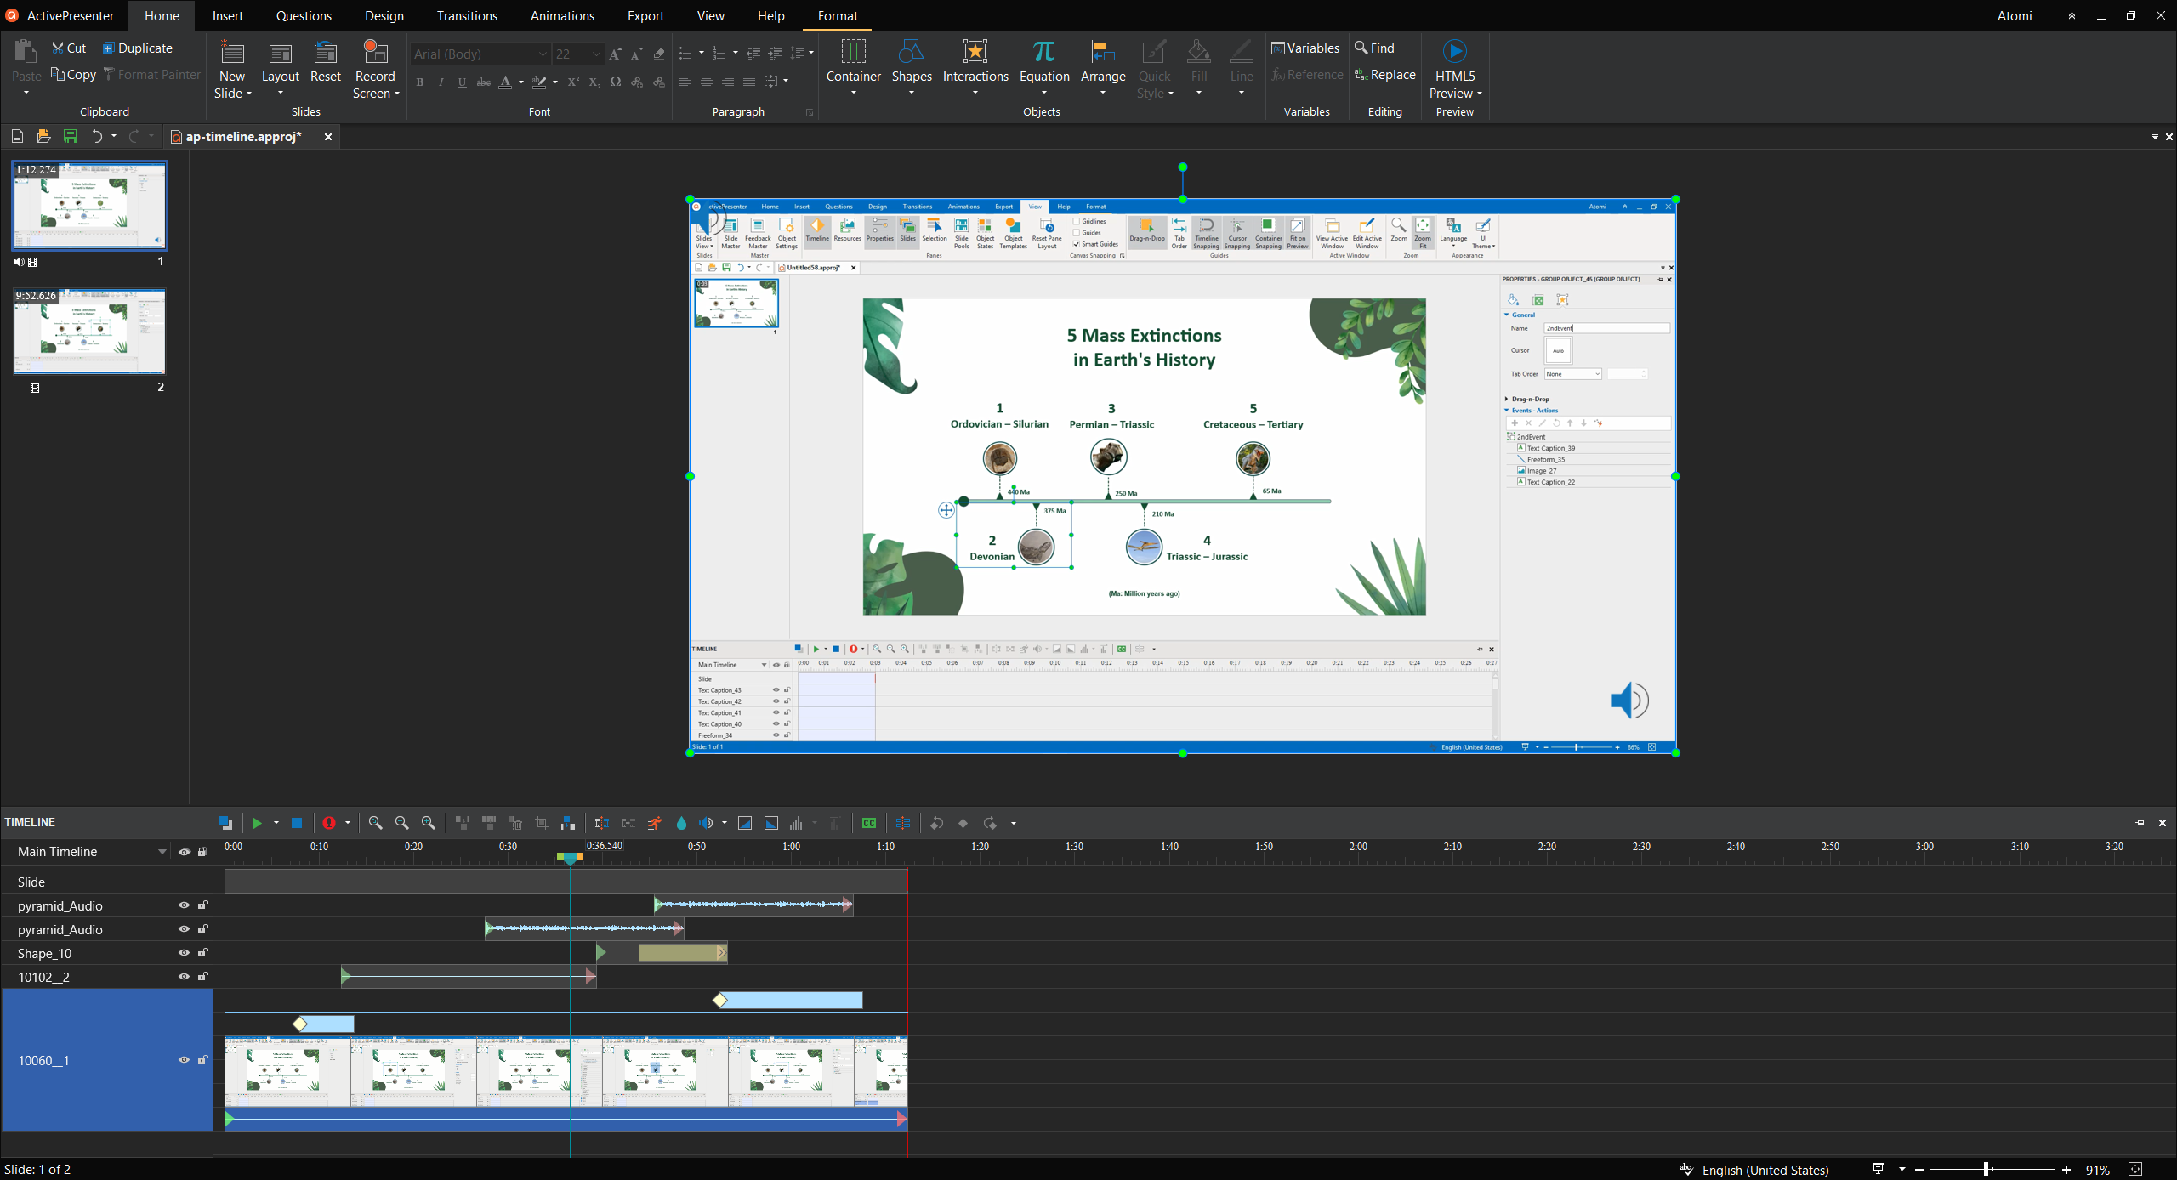Hide the Shape_10 track
The image size is (2177, 1180).
184,953
